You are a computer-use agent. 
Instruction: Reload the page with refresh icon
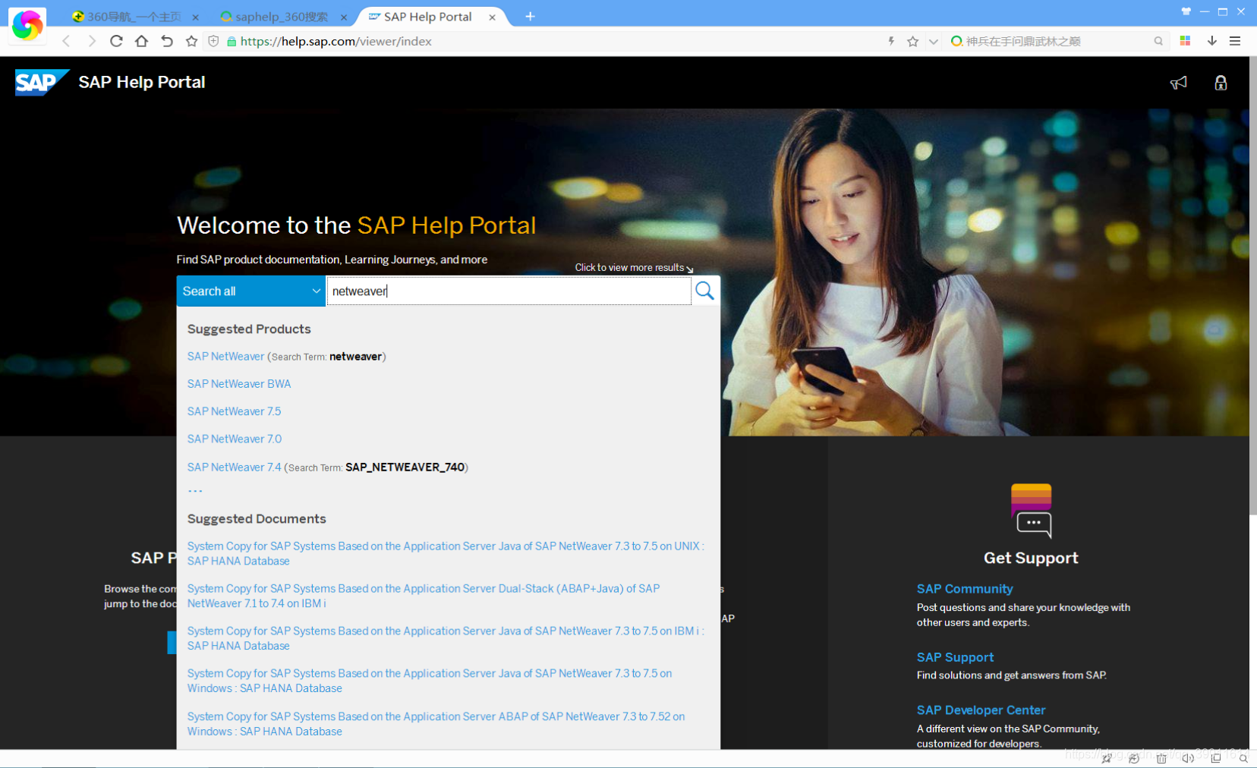coord(116,41)
